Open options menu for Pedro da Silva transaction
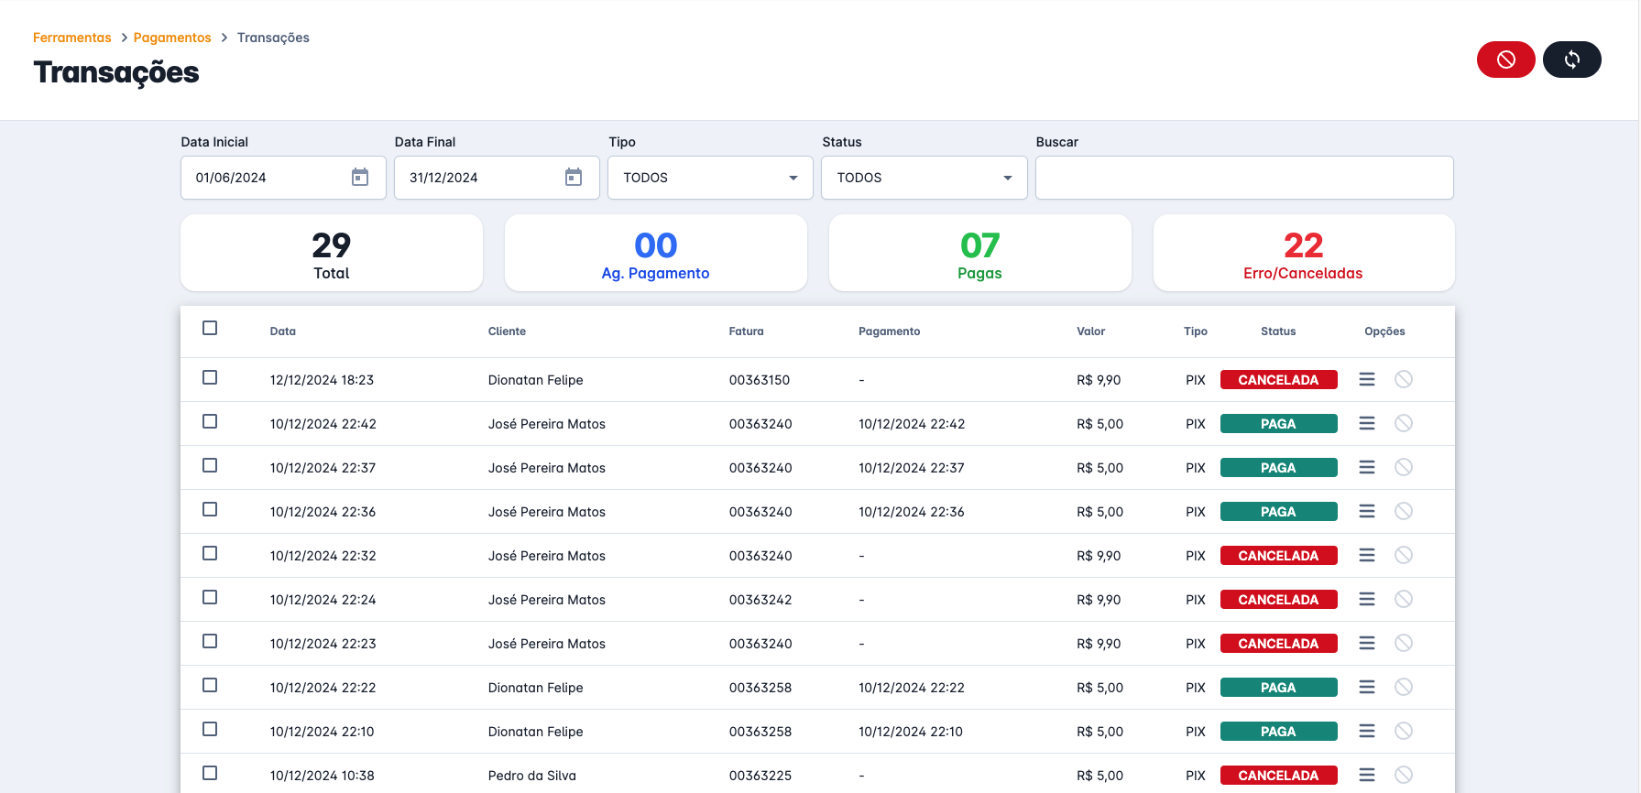The height and width of the screenshot is (793, 1641). coord(1366,775)
